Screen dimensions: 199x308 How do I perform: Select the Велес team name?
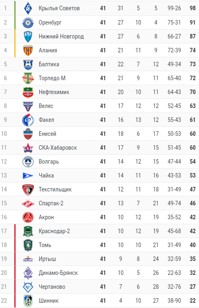point(46,106)
